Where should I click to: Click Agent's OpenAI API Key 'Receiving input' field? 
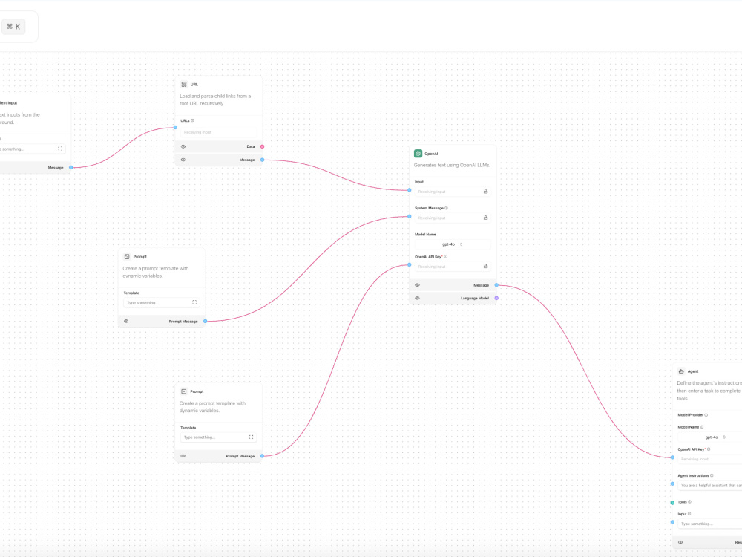point(710,459)
